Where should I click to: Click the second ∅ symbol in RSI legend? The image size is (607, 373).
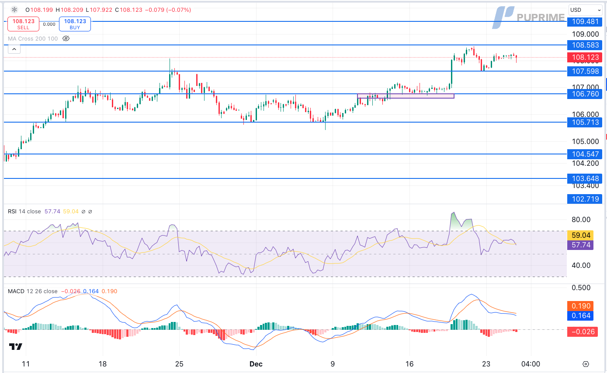click(90, 212)
